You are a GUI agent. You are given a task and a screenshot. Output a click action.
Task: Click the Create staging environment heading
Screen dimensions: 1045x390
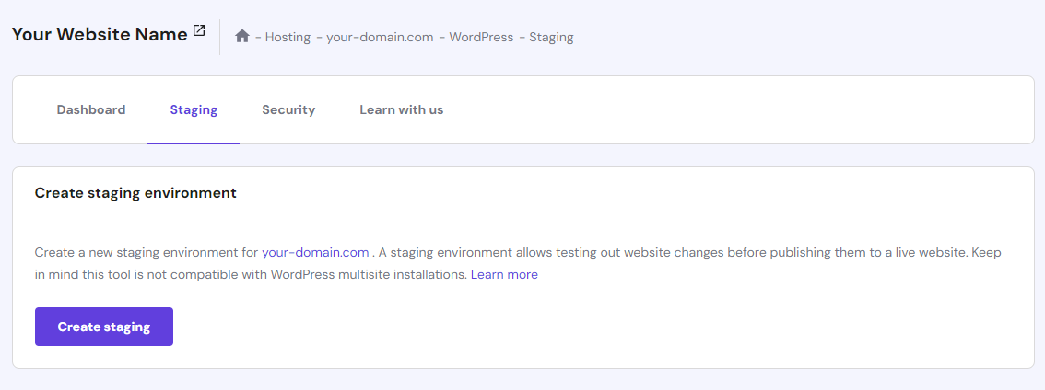pos(135,193)
